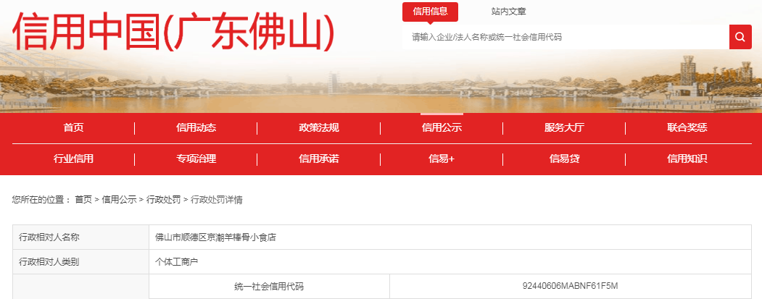Click the 个体工商户 category value
The width and height of the screenshot is (762, 299).
[176, 262]
